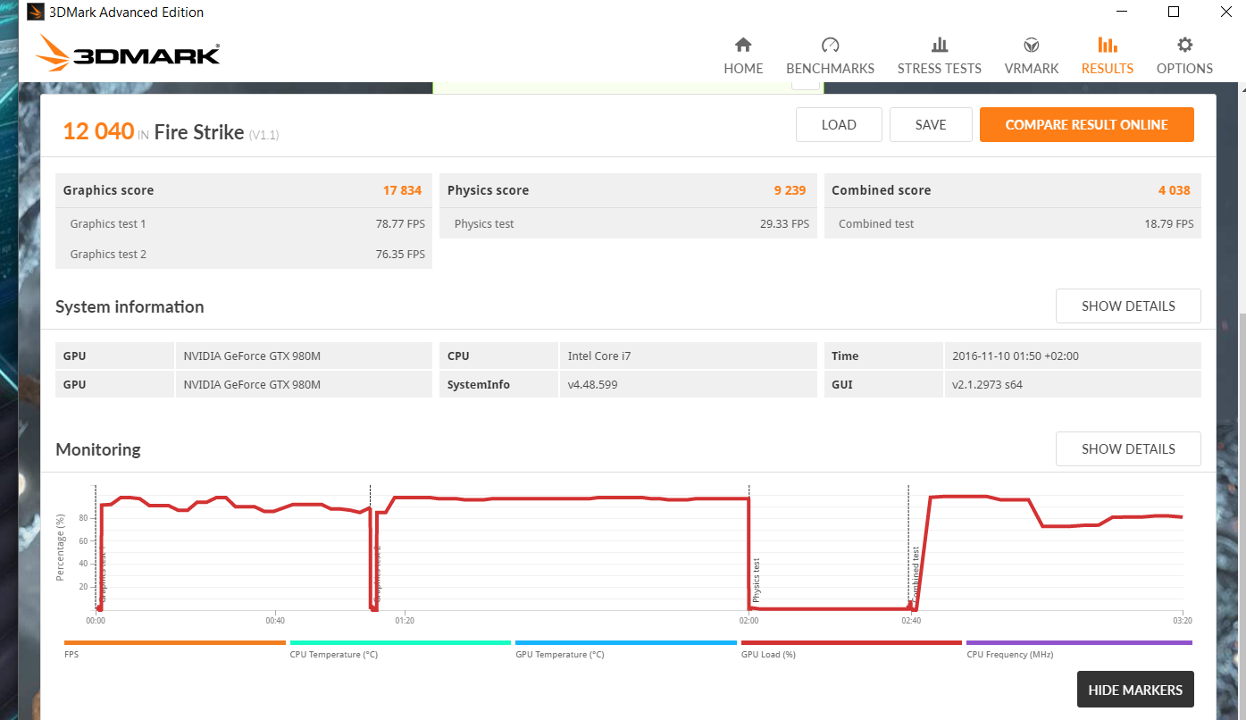The height and width of the screenshot is (720, 1246).
Task: Select the Physics score value 9 239
Action: click(x=790, y=190)
